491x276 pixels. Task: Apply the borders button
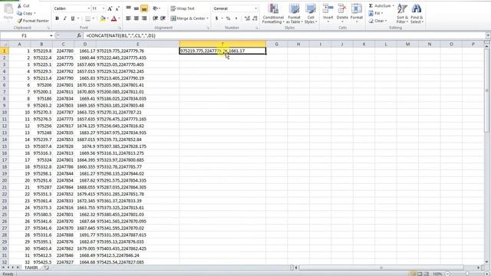coord(87,18)
